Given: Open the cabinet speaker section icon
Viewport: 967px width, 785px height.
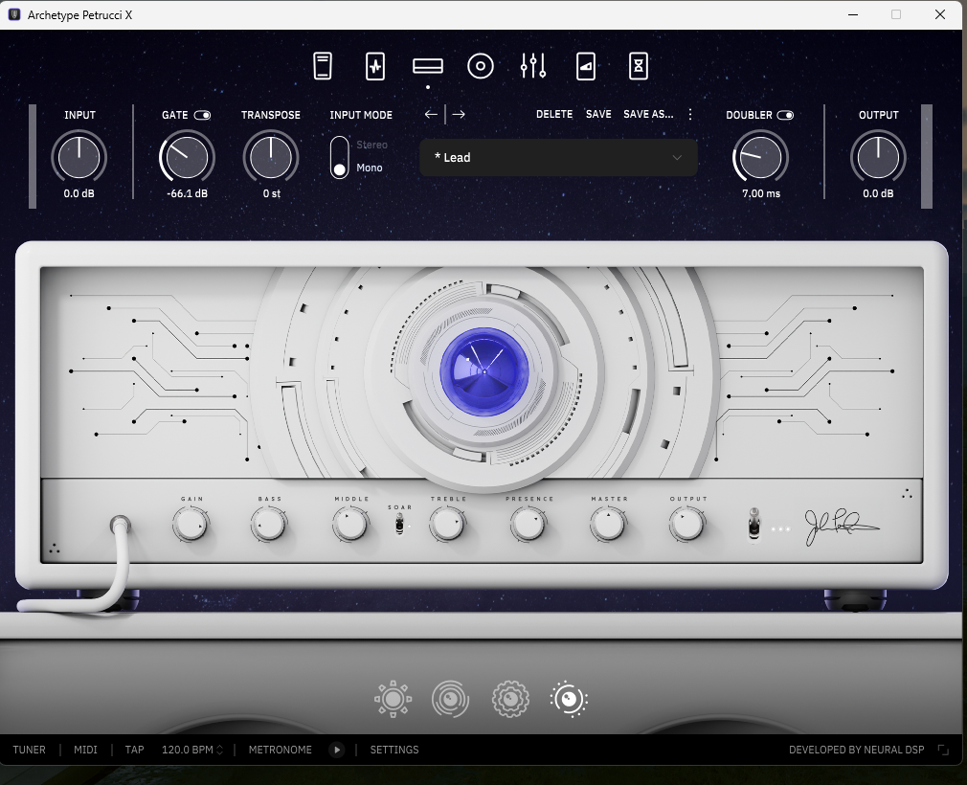Looking at the screenshot, I should tap(481, 66).
